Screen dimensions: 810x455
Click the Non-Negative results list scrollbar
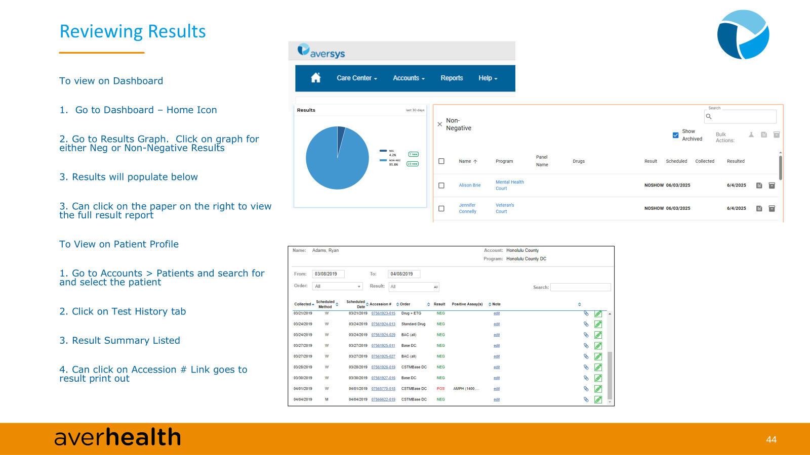pyautogui.click(x=781, y=168)
